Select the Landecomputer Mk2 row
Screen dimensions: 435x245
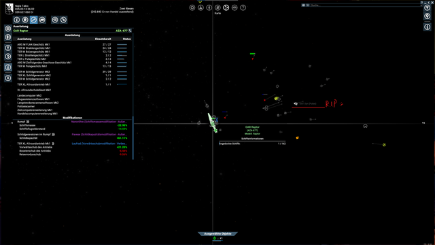(72, 95)
